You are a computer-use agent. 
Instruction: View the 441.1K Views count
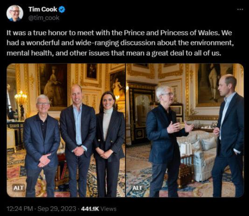pos(99,209)
